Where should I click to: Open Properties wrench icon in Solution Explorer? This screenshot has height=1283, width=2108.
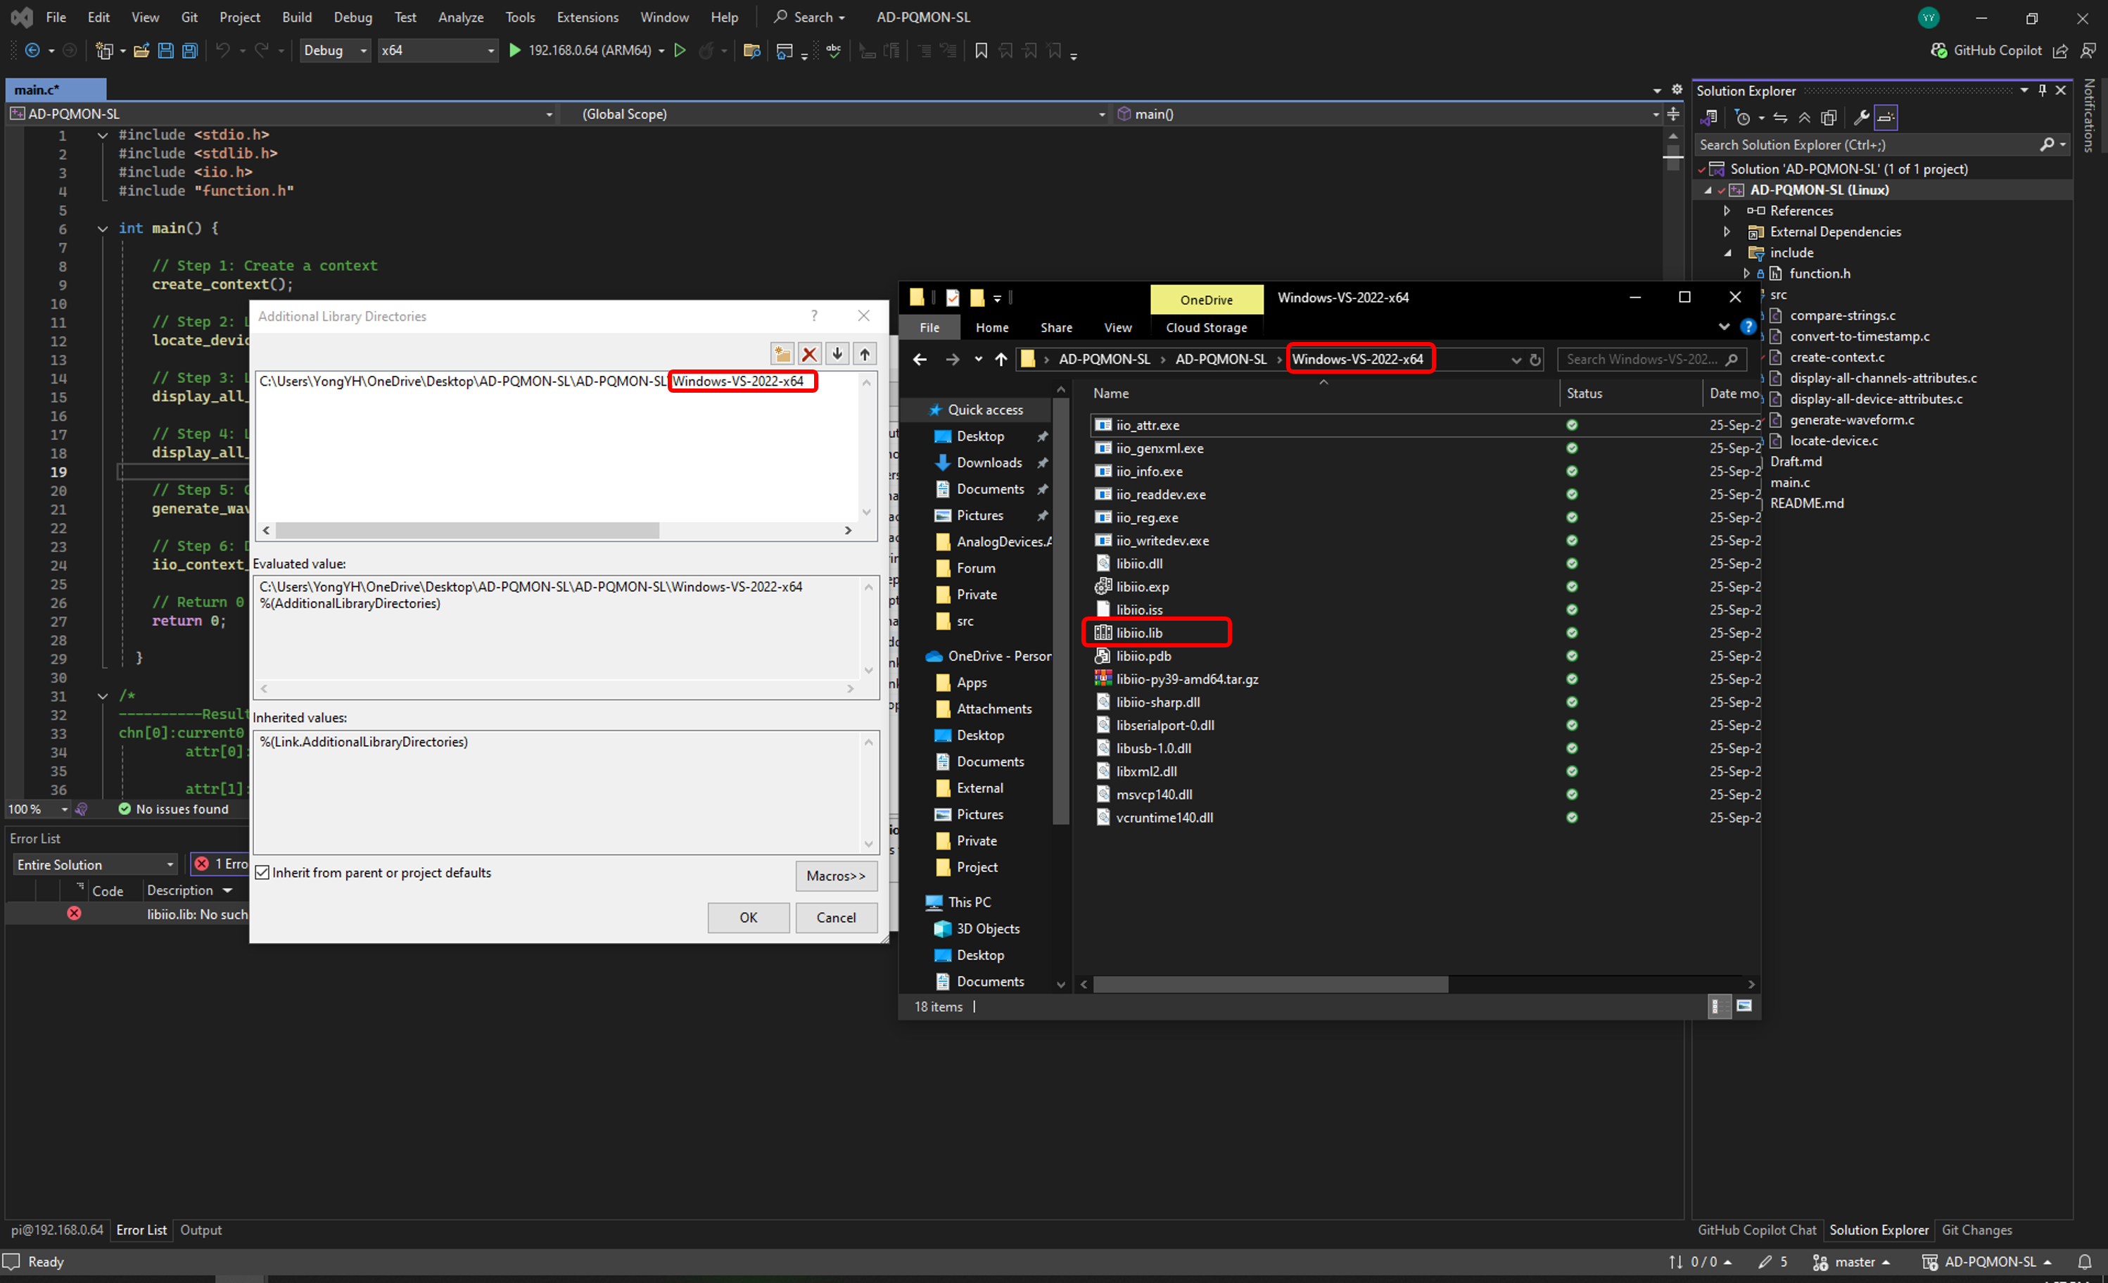pyautogui.click(x=1861, y=118)
